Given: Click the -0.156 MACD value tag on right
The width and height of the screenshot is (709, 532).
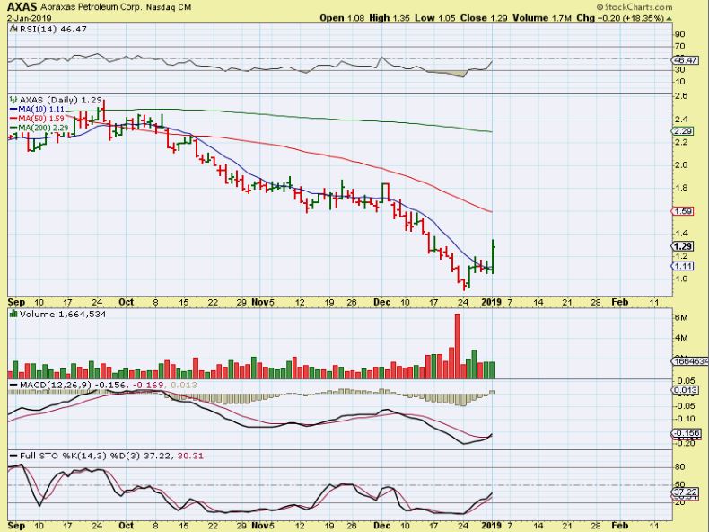Looking at the screenshot, I should 687,433.
